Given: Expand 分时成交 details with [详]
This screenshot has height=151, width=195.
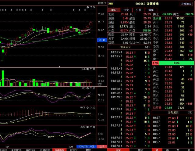Looking at the screenshot, I should tap(190, 113).
